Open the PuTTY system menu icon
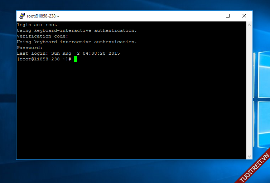 coord(22,16)
